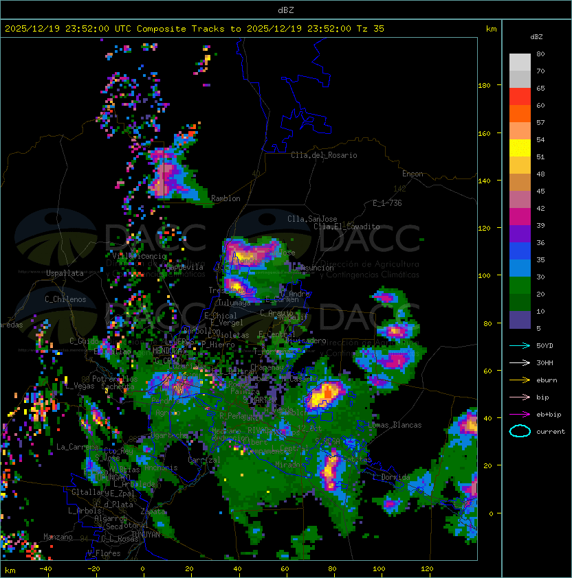This screenshot has width=572, height=578.
Task: Click the '180' tick on the vertical axis
Action: click(484, 86)
